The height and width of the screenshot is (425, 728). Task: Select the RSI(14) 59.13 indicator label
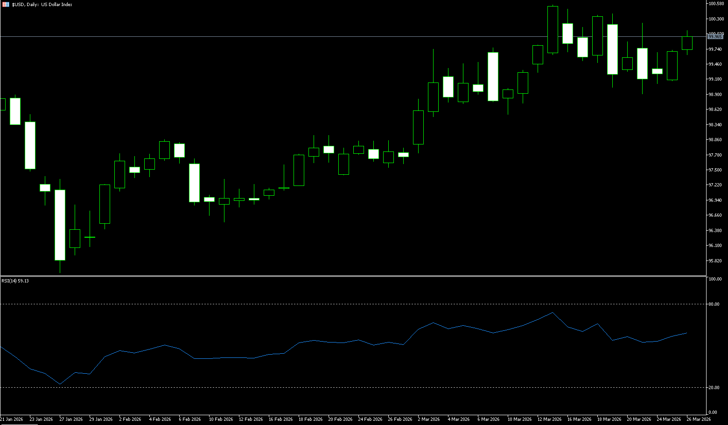15,281
